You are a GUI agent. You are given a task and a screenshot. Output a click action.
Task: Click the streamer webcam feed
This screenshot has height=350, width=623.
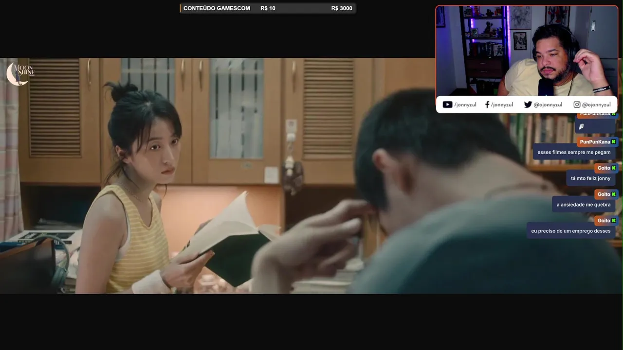tap(527, 51)
